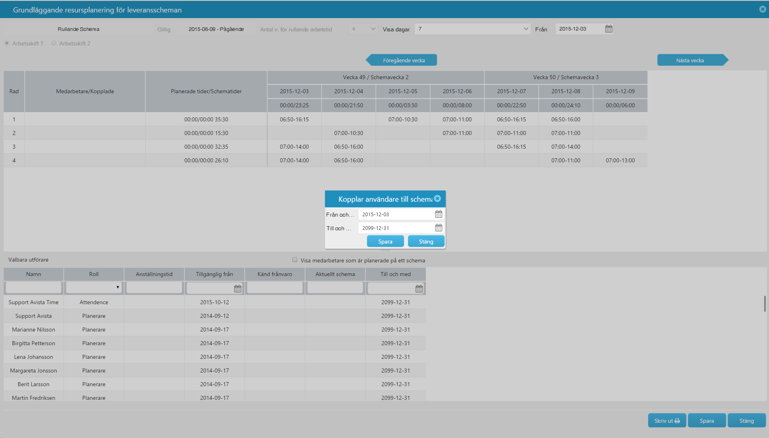Click the Anställningstid filter input
The height and width of the screenshot is (438, 769).
[154, 287]
